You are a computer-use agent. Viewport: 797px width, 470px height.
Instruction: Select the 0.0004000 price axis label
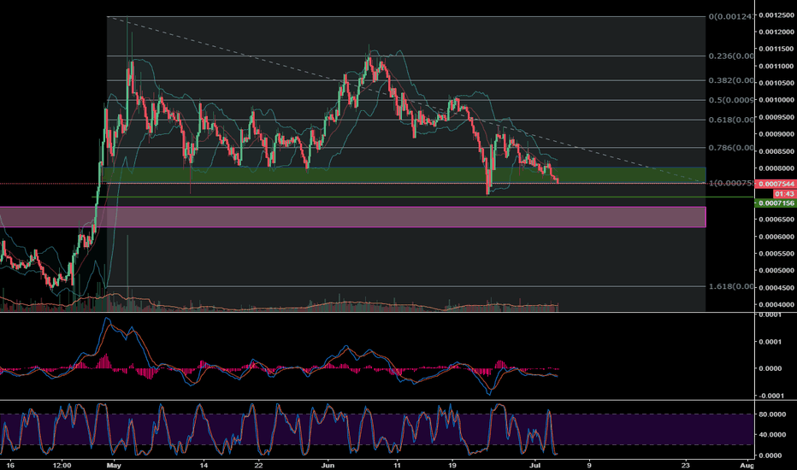click(x=776, y=304)
